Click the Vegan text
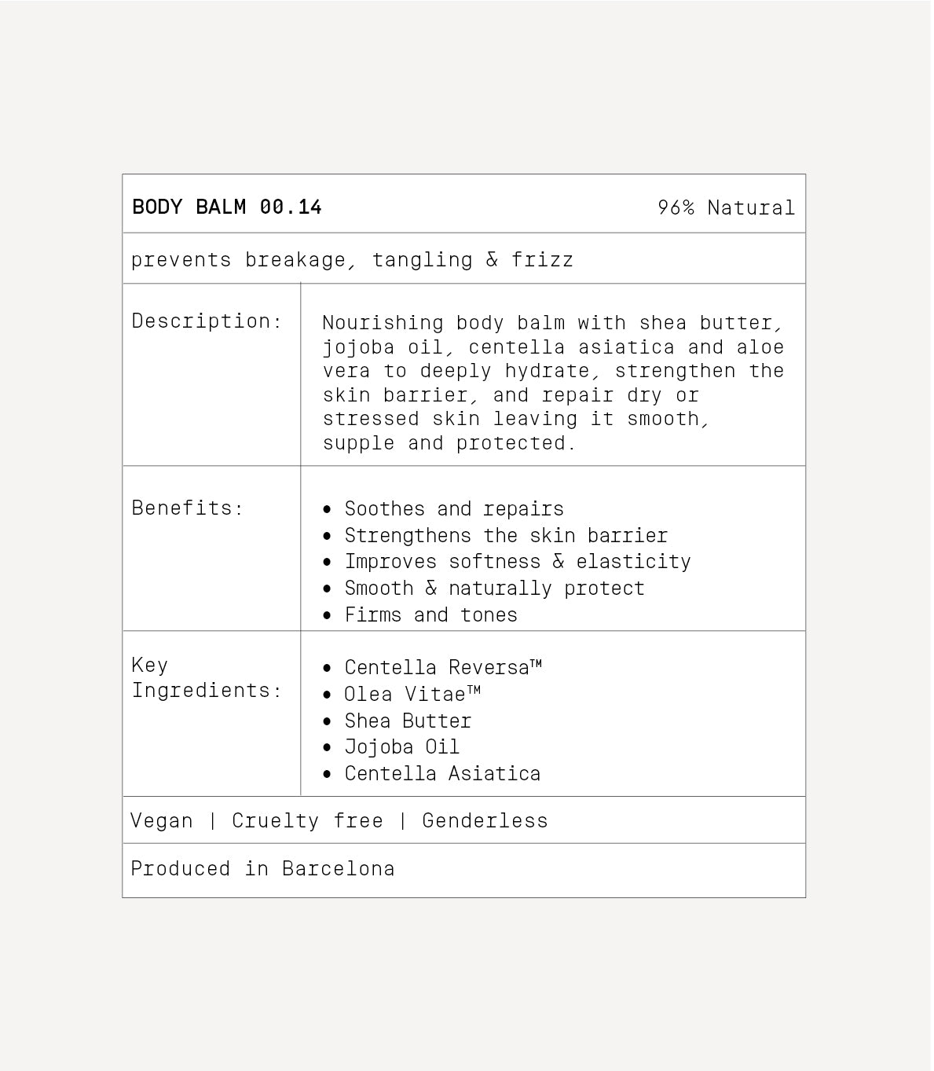 click(162, 821)
